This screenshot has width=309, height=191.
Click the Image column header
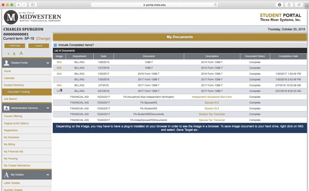[59, 56]
